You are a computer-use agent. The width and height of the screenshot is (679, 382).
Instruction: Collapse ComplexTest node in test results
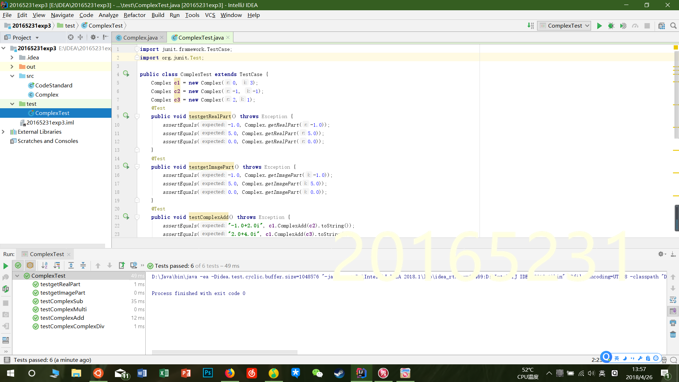point(17,276)
